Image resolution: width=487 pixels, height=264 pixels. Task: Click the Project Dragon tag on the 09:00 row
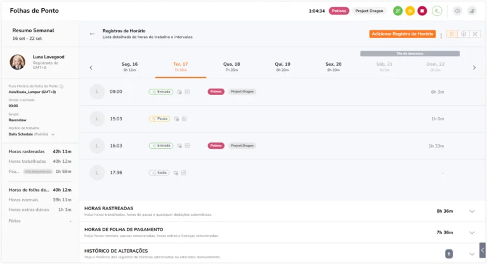tap(242, 92)
